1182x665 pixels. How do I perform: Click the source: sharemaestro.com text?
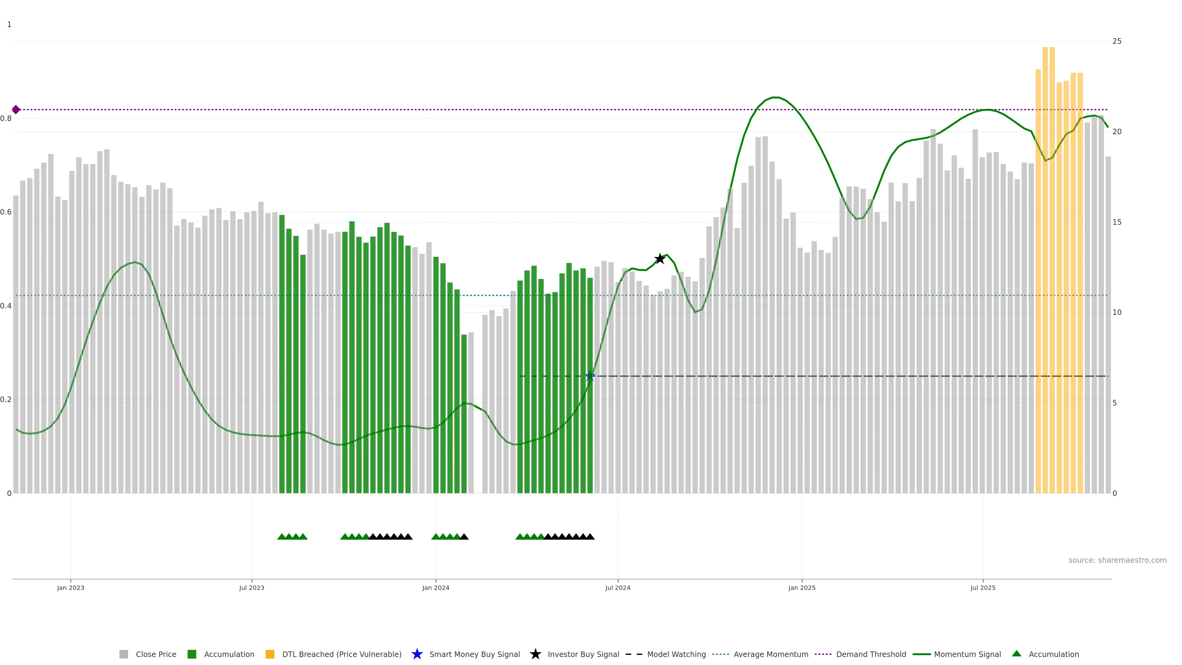pyautogui.click(x=1117, y=560)
